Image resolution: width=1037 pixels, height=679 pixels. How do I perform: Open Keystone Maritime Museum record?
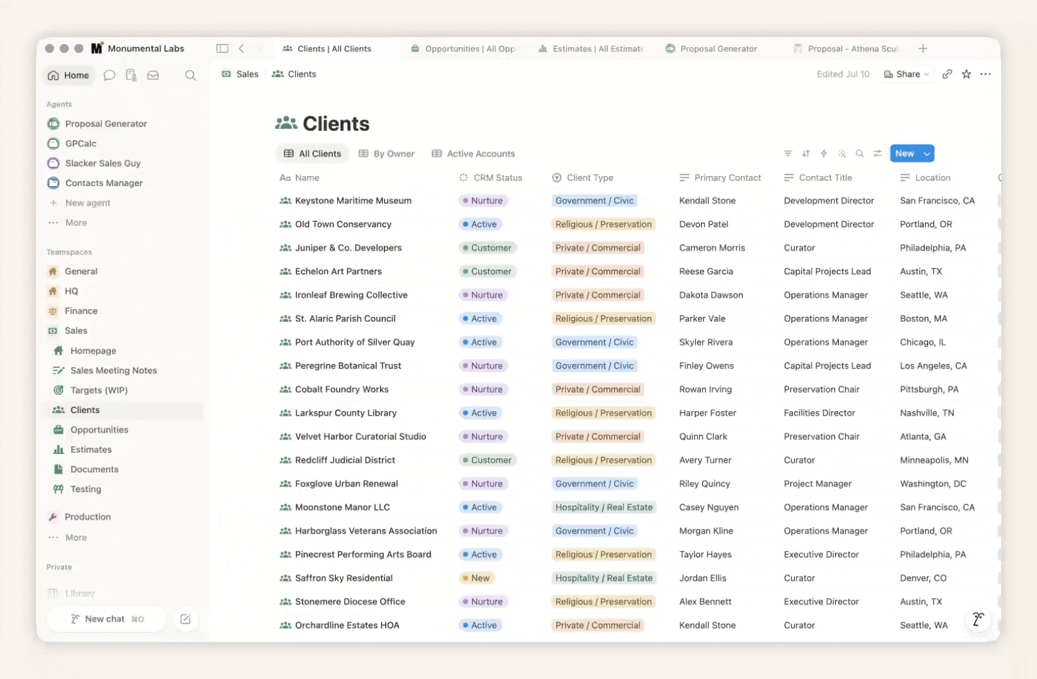click(x=353, y=201)
